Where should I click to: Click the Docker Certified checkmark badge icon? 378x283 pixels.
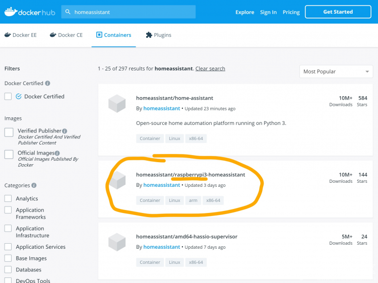tap(19, 96)
